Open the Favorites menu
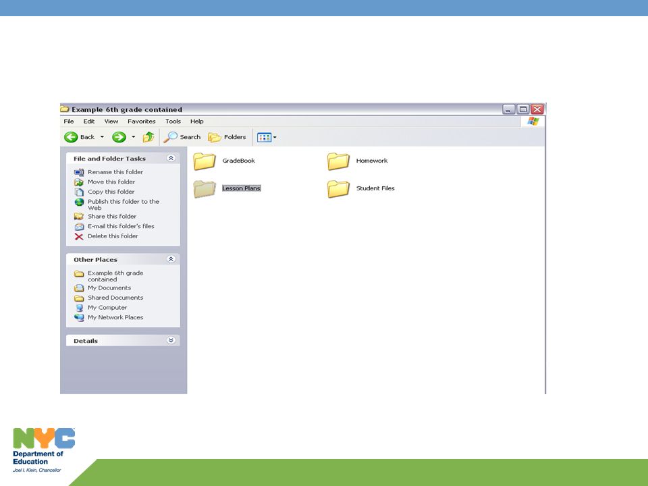This screenshot has width=648, height=486. pyautogui.click(x=141, y=121)
